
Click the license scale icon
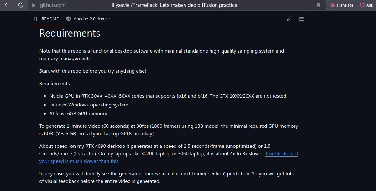click(x=69, y=19)
